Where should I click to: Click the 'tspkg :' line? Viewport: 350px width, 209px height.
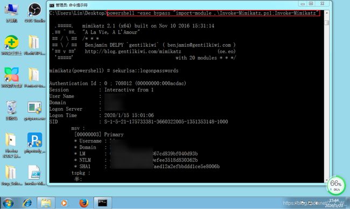click(81, 173)
